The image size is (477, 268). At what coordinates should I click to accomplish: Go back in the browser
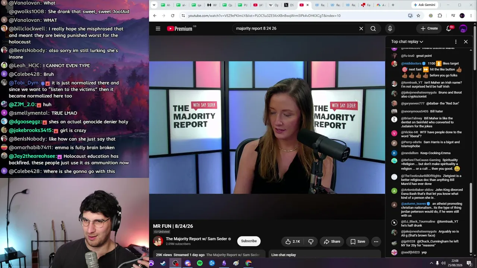tap(155, 16)
